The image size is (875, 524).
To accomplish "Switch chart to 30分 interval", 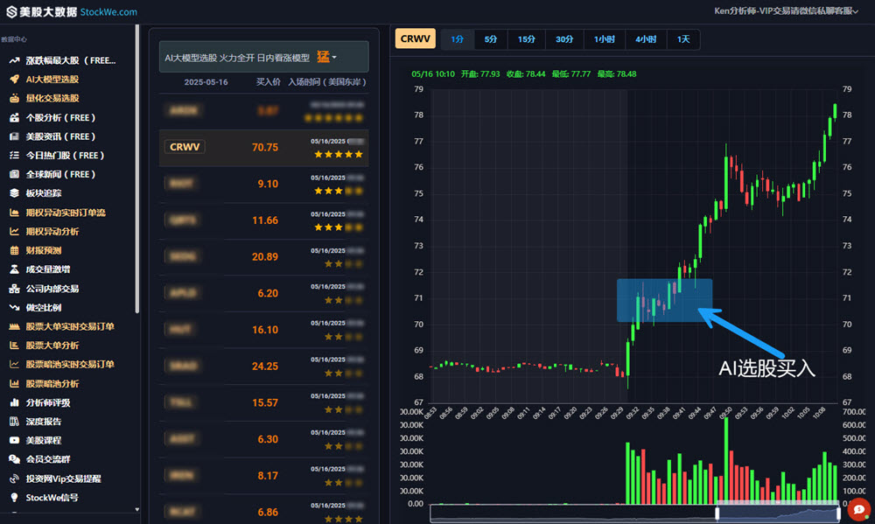I will click(564, 39).
